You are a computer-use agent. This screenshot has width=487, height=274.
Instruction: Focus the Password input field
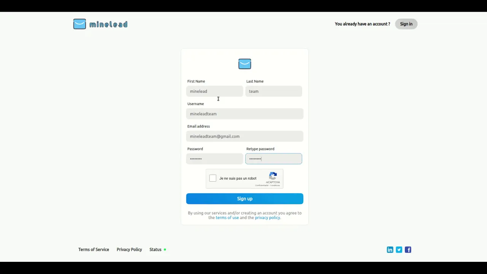coord(215,159)
